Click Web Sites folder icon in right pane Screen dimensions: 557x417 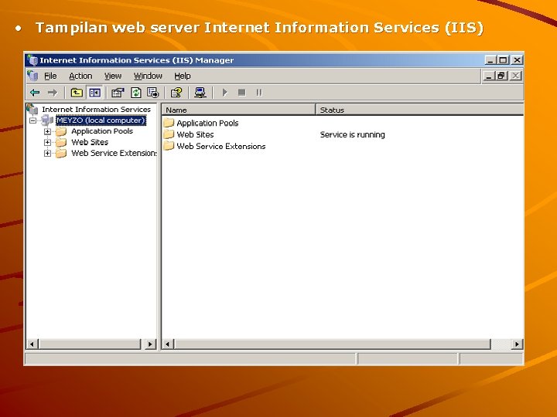point(169,134)
